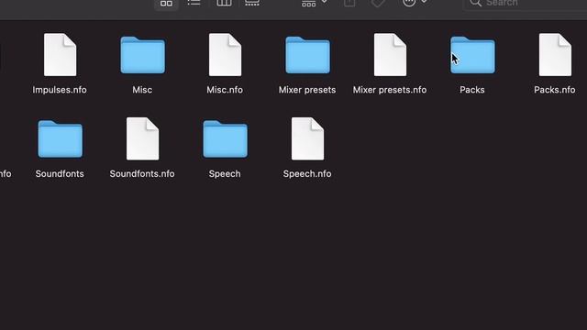Select the Impulses.nfo file icon
This screenshot has width=587, height=330.
click(60, 55)
